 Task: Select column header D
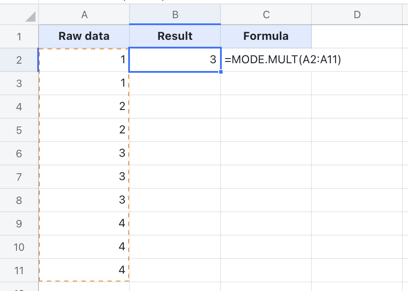pos(357,14)
